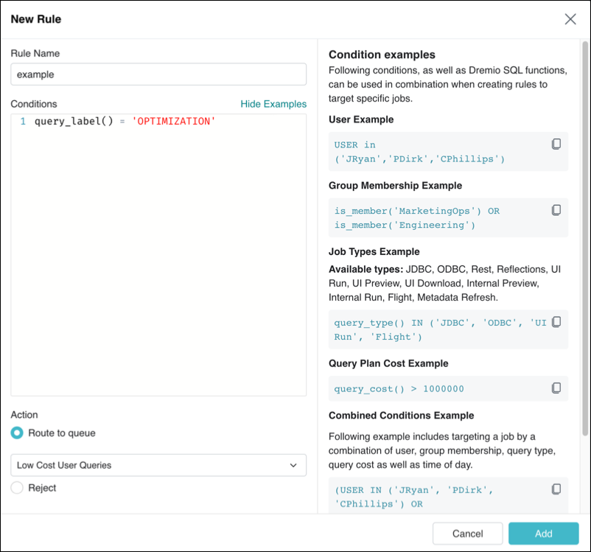591x552 pixels.
Task: Select the Route to queue action
Action: tap(16, 433)
